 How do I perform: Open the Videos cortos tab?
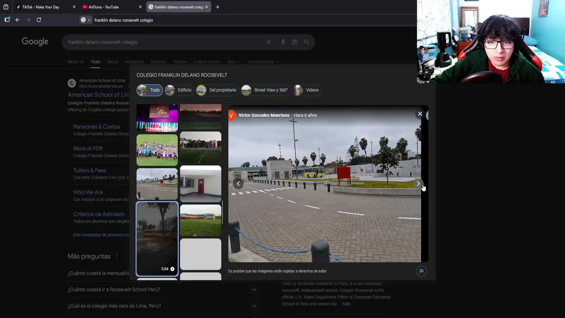click(207, 62)
